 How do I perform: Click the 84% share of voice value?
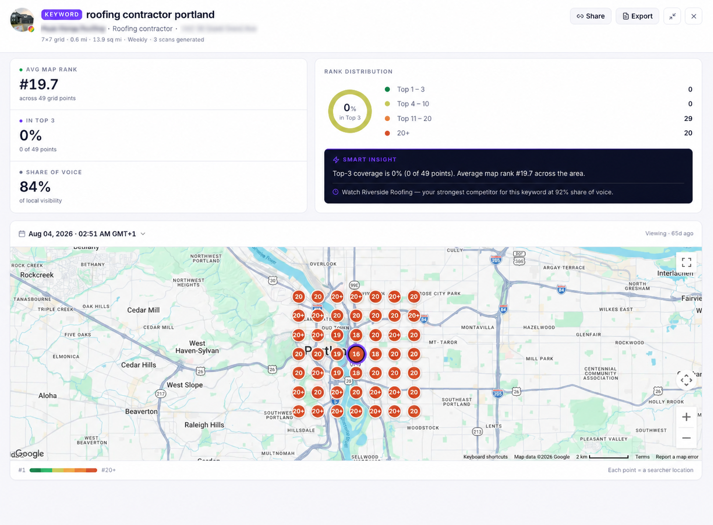35,186
